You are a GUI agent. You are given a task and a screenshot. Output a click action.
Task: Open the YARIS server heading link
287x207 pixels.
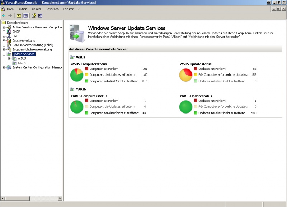[81, 89]
